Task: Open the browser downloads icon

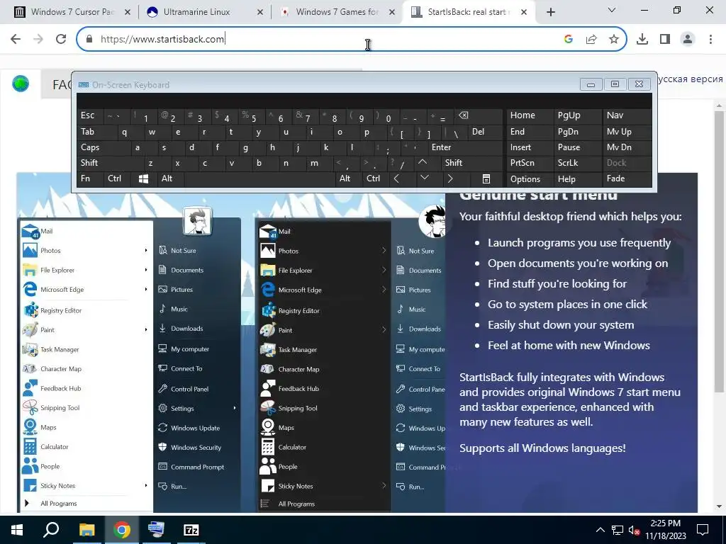Action: pyautogui.click(x=642, y=40)
